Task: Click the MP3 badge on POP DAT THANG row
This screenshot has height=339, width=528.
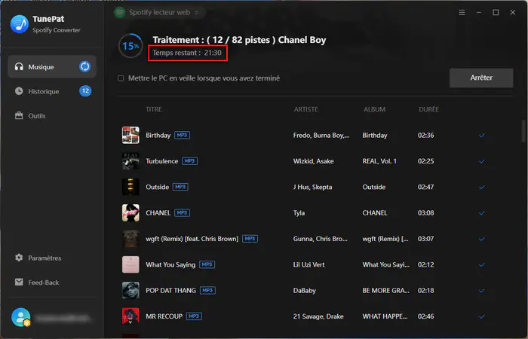Action: [x=207, y=291]
